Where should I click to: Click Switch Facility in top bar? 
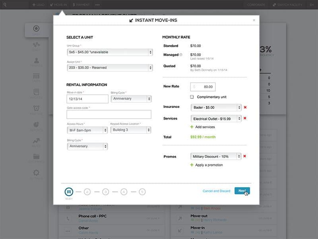[287, 5]
